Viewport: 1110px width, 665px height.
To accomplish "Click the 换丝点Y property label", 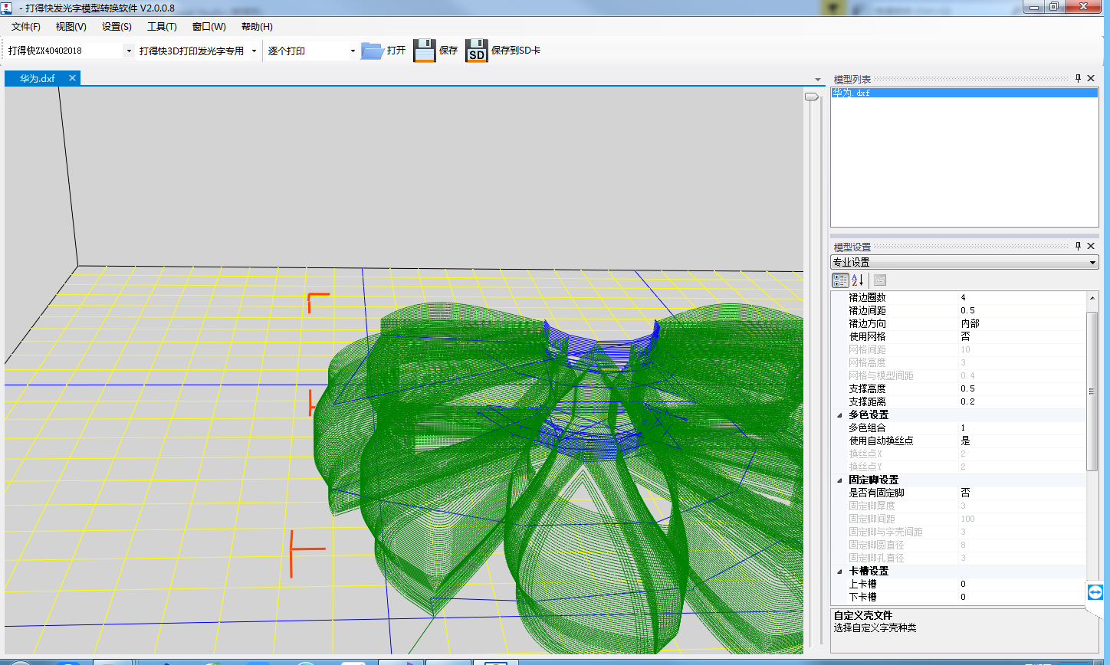I will [x=865, y=467].
